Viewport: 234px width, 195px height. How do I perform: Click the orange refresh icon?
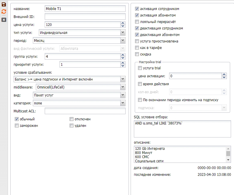click(x=4, y=12)
